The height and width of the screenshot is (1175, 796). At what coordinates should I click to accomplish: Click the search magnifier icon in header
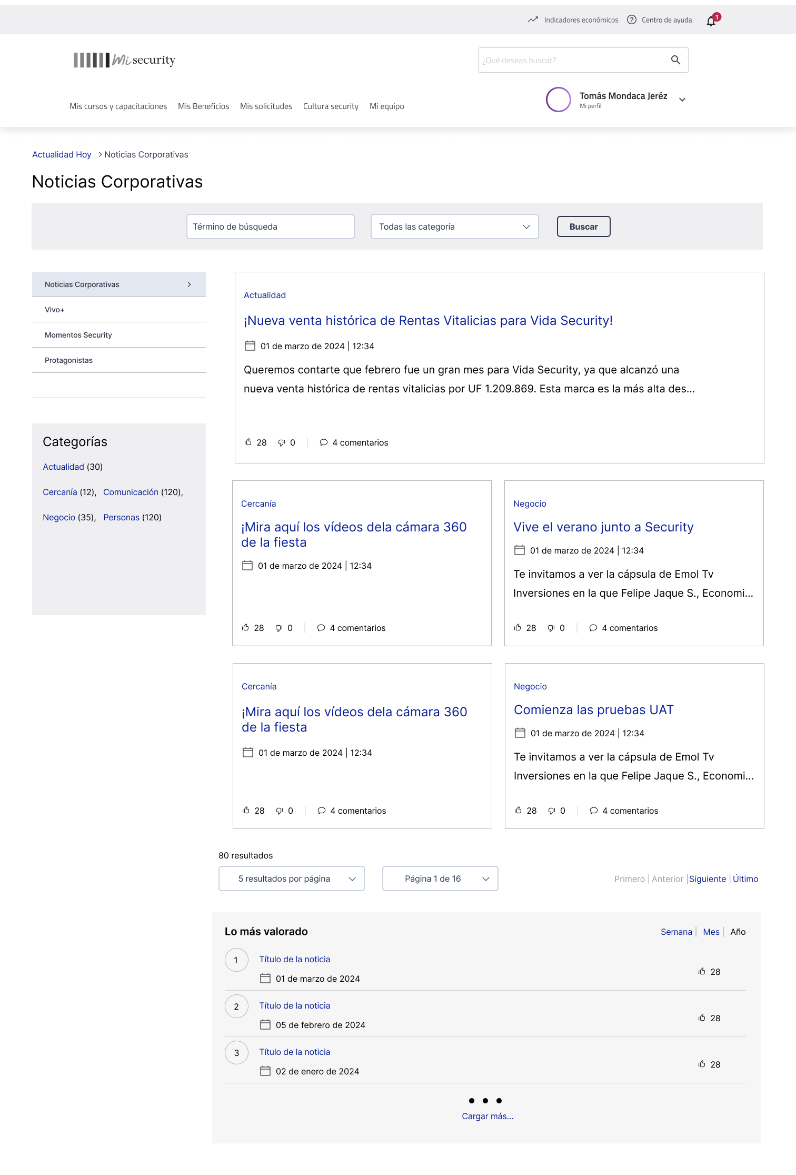[675, 60]
